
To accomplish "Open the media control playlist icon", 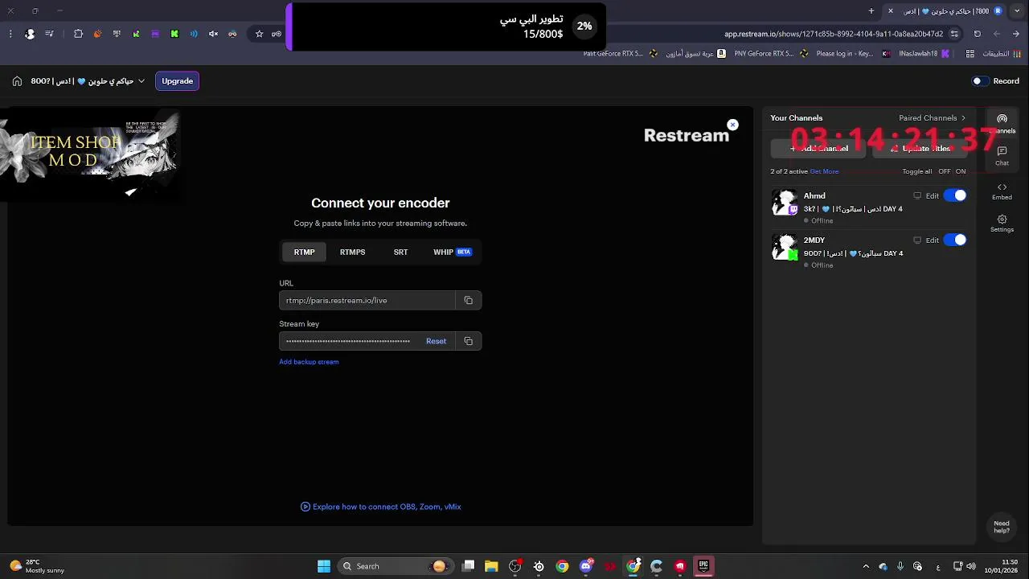I will point(49,34).
